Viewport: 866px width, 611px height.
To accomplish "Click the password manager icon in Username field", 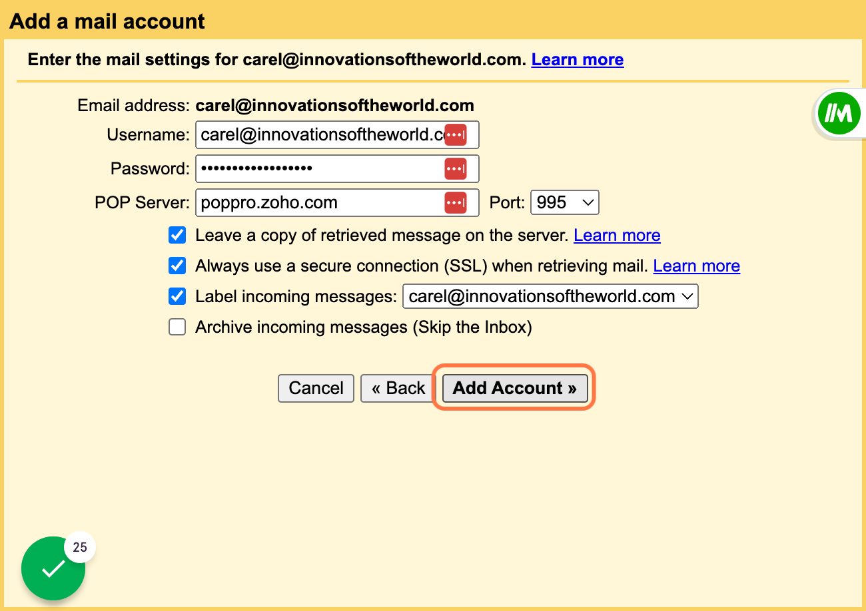I will [456, 134].
